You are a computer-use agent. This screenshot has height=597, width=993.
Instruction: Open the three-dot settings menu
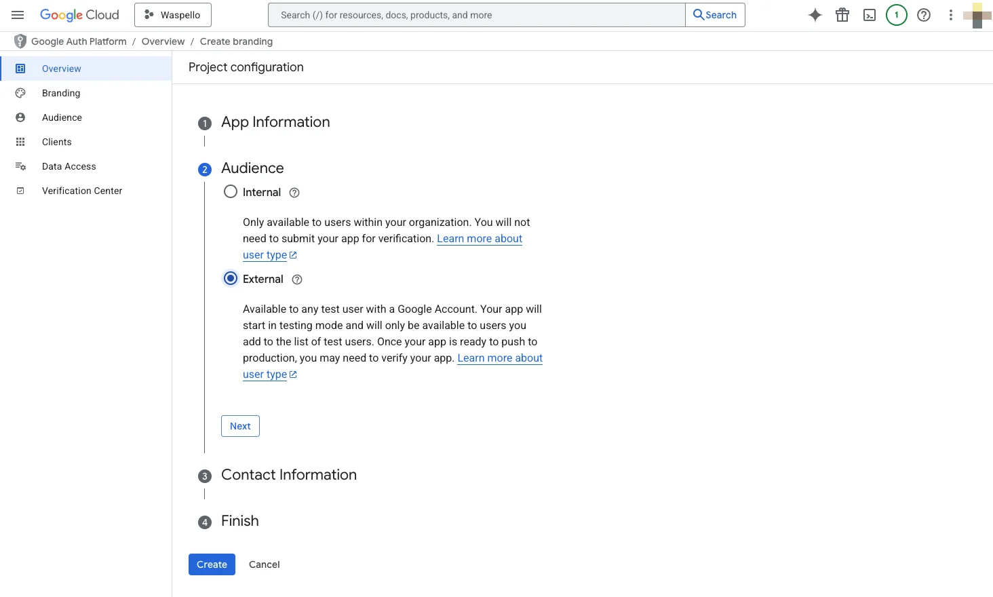[951, 15]
